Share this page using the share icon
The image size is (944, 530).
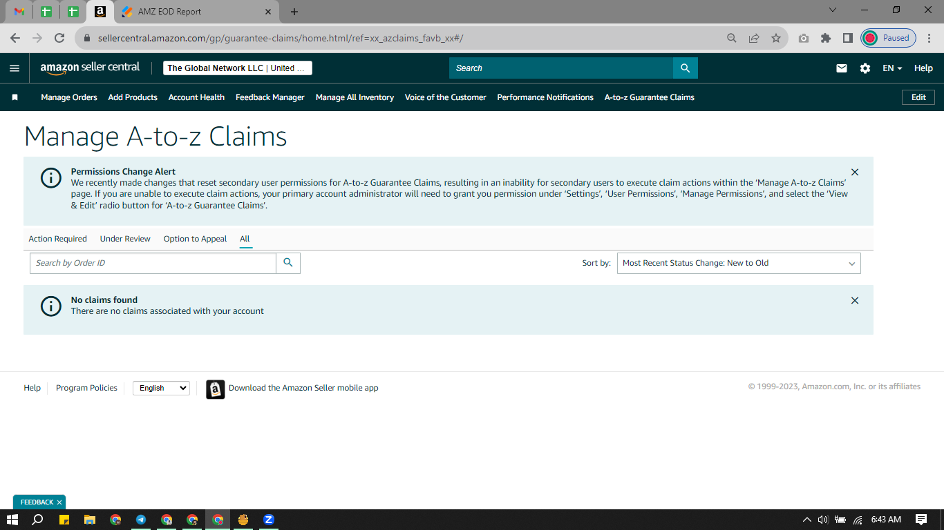point(754,38)
